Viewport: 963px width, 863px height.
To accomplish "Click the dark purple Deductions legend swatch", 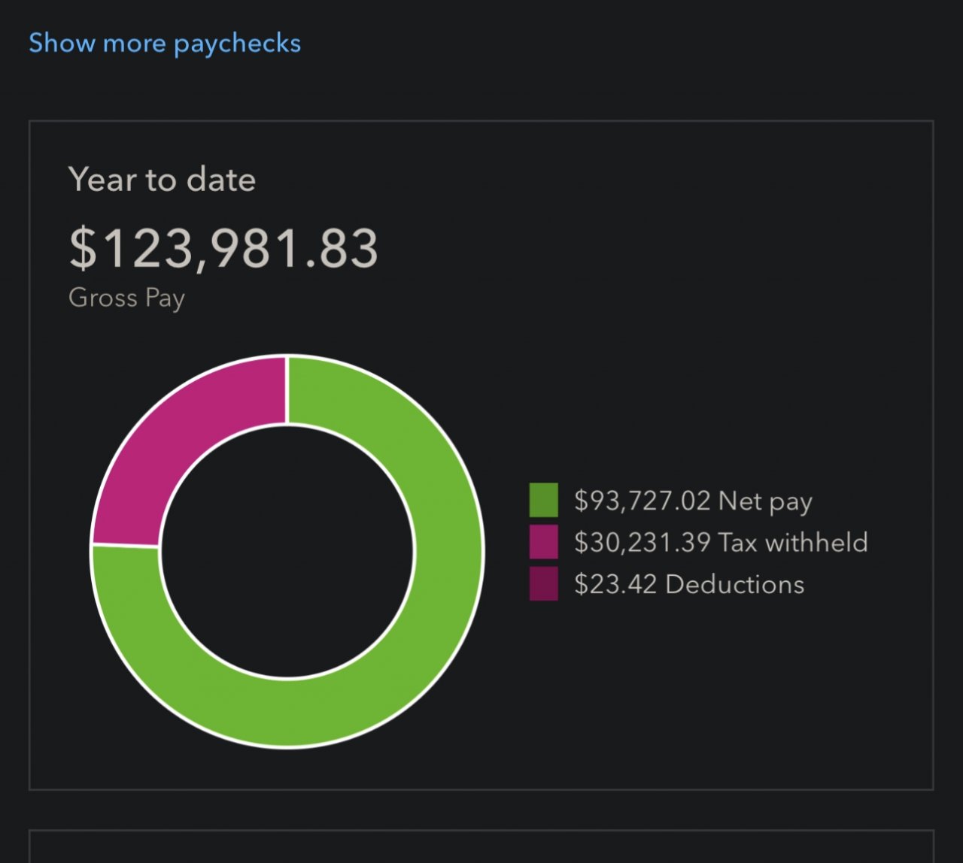I will pyautogui.click(x=543, y=584).
